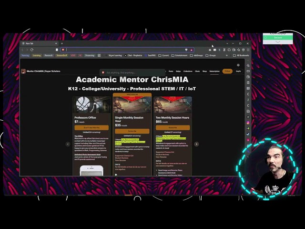The width and height of the screenshot is (305, 229).
Task: Start free trial on Professors Office tier
Action: point(91,128)
